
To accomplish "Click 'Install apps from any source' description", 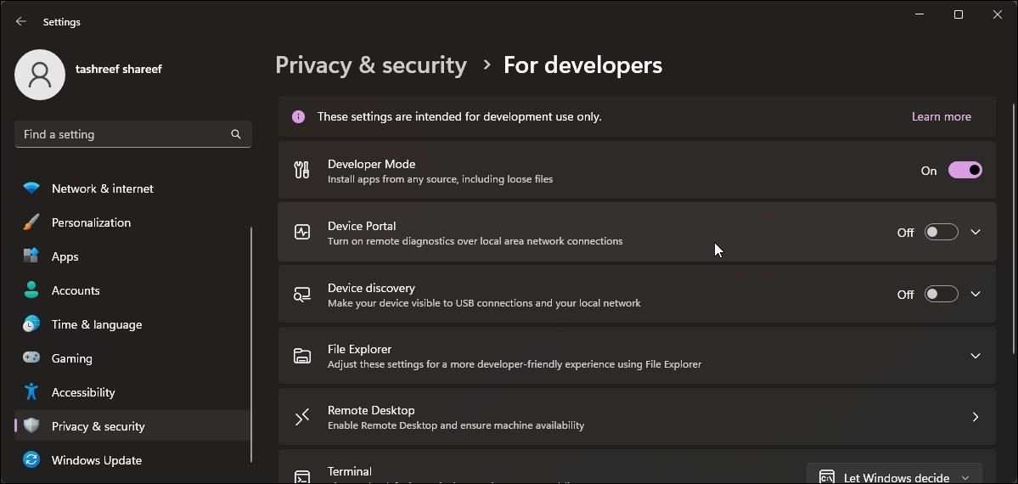I will pyautogui.click(x=440, y=179).
